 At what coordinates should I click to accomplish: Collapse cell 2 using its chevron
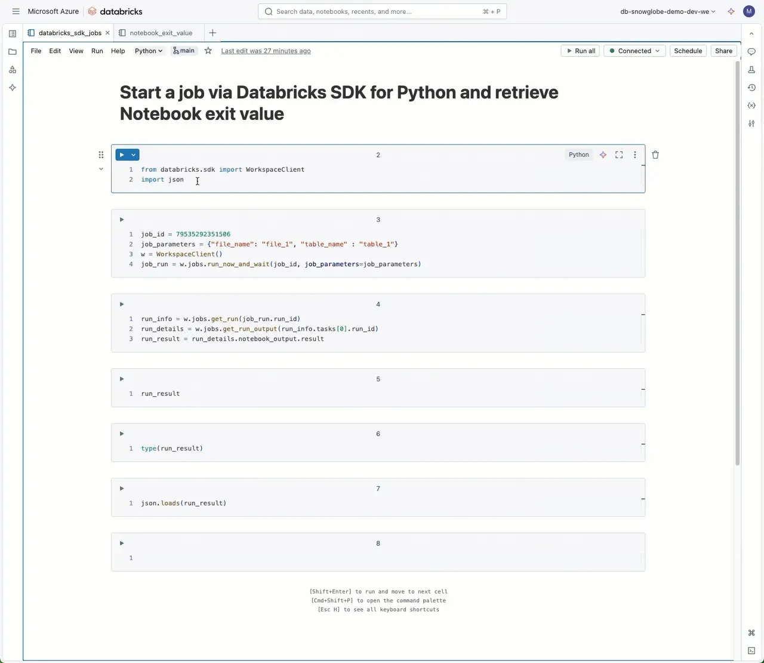(x=101, y=169)
